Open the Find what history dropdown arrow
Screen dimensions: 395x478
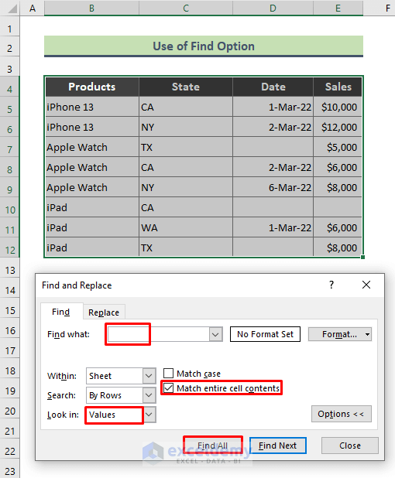215,334
